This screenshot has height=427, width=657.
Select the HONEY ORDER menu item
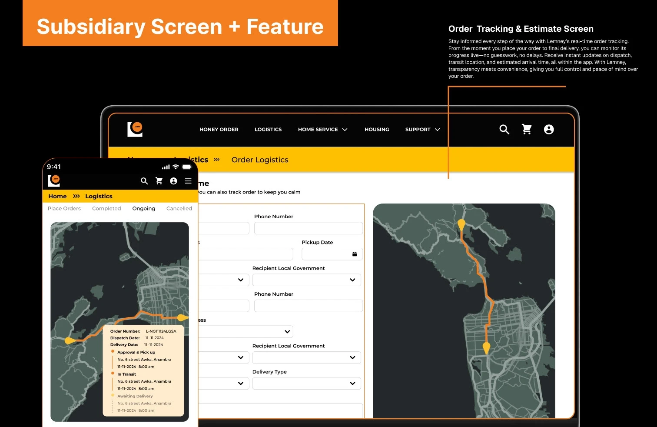219,130
